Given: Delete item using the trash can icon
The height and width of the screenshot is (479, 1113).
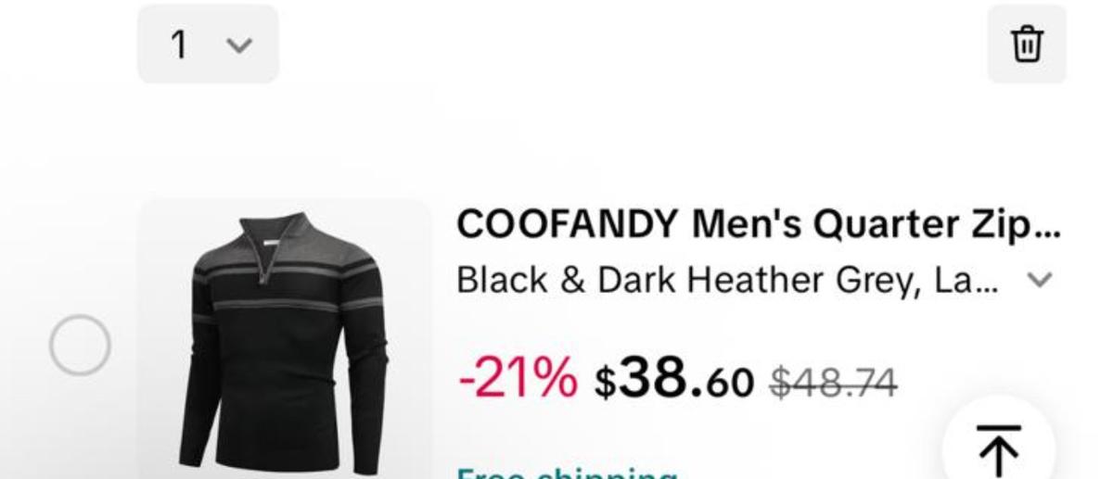Looking at the screenshot, I should [x=1027, y=44].
